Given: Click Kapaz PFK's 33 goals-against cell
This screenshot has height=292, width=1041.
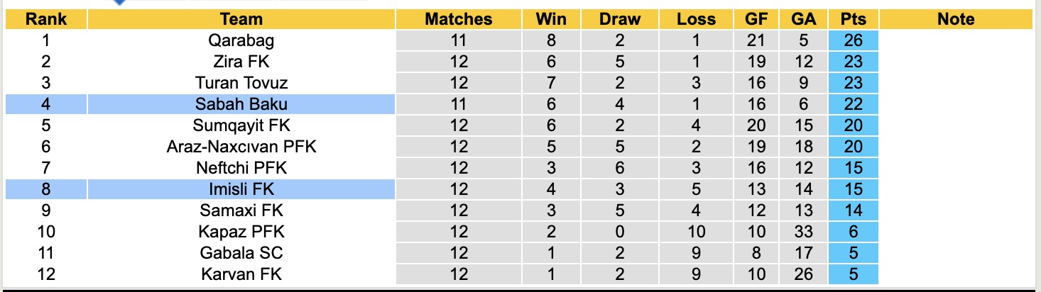Looking at the screenshot, I should [x=802, y=232].
